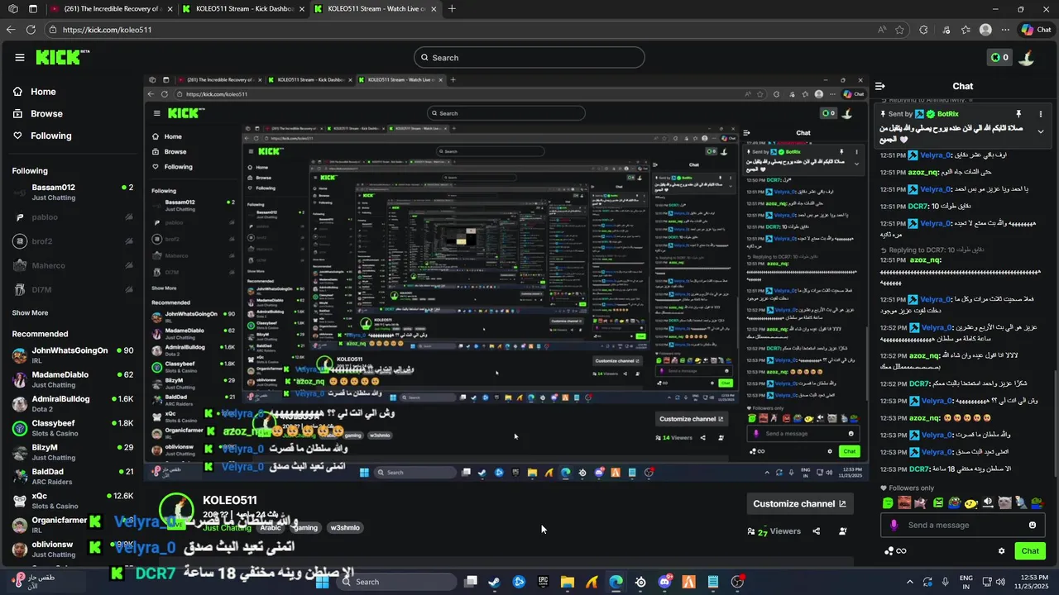Open Customize channel button

point(799,503)
